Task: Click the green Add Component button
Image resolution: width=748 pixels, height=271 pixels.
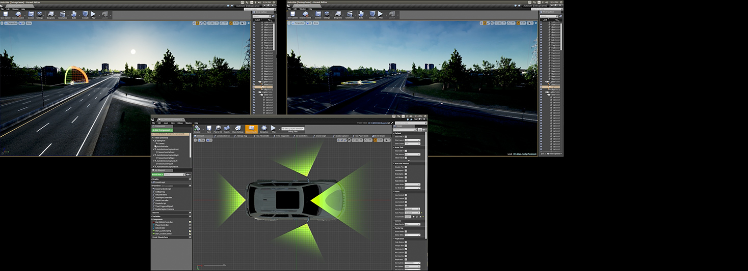Action: click(x=163, y=130)
